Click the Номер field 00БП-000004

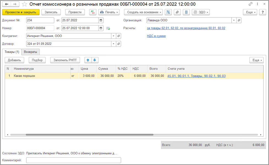tap(40, 28)
